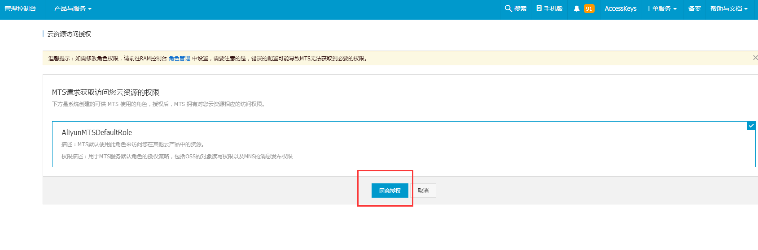
Task: Expand the 工单服务 dropdown menu
Action: [661, 9]
